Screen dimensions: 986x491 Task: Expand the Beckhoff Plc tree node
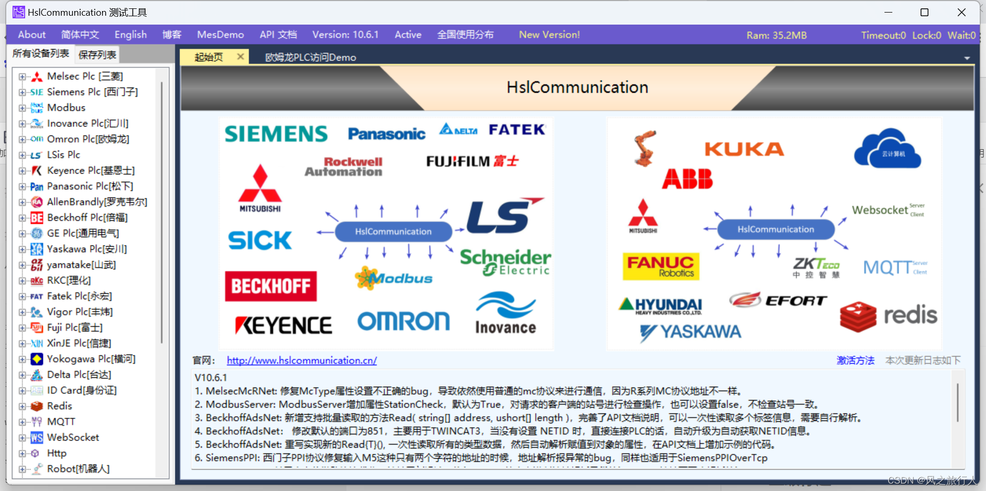point(22,218)
